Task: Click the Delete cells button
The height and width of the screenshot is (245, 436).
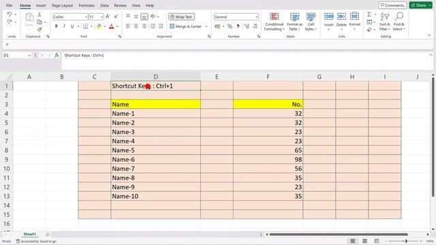Action: pyautogui.click(x=341, y=21)
